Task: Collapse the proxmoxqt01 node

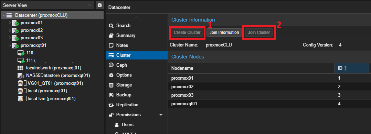Action: pos(10,45)
